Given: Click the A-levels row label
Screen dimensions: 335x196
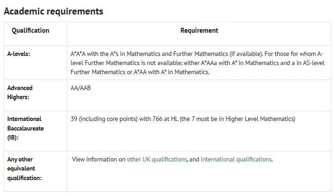Looking at the screenshot, I should coord(19,54).
